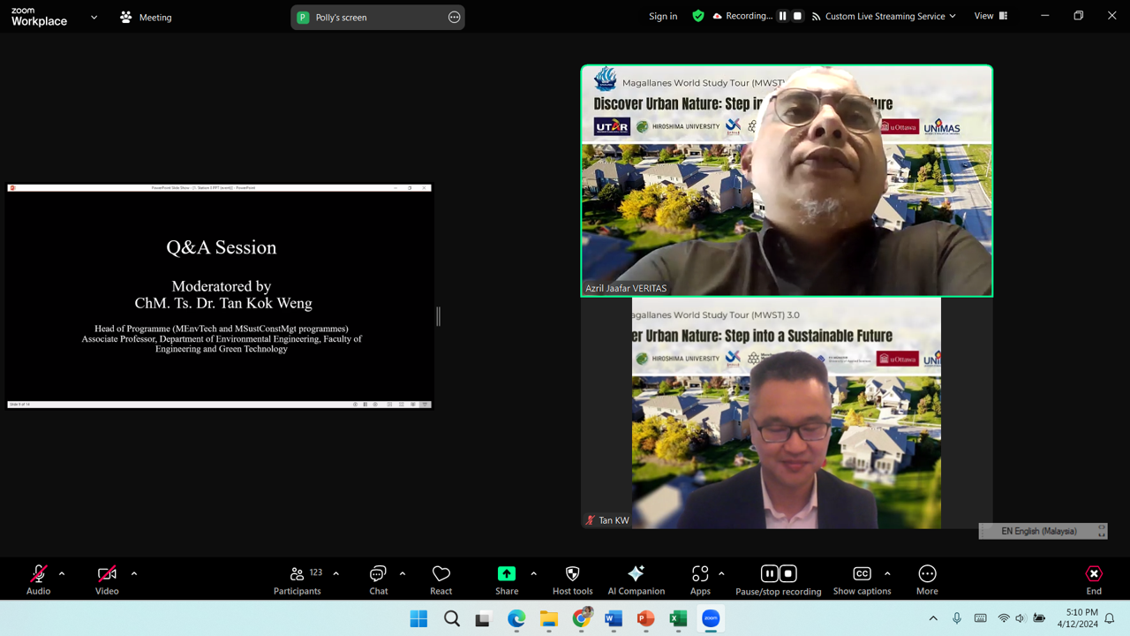Click the green Share screen button
The height and width of the screenshot is (636, 1130).
coord(507,579)
